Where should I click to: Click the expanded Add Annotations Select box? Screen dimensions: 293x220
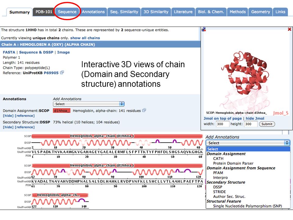coord(248,143)
